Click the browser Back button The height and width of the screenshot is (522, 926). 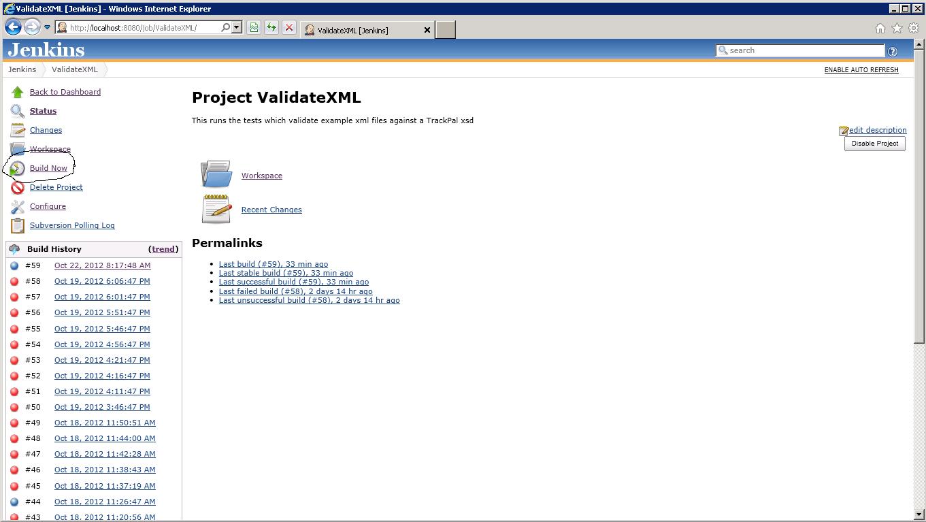13,27
